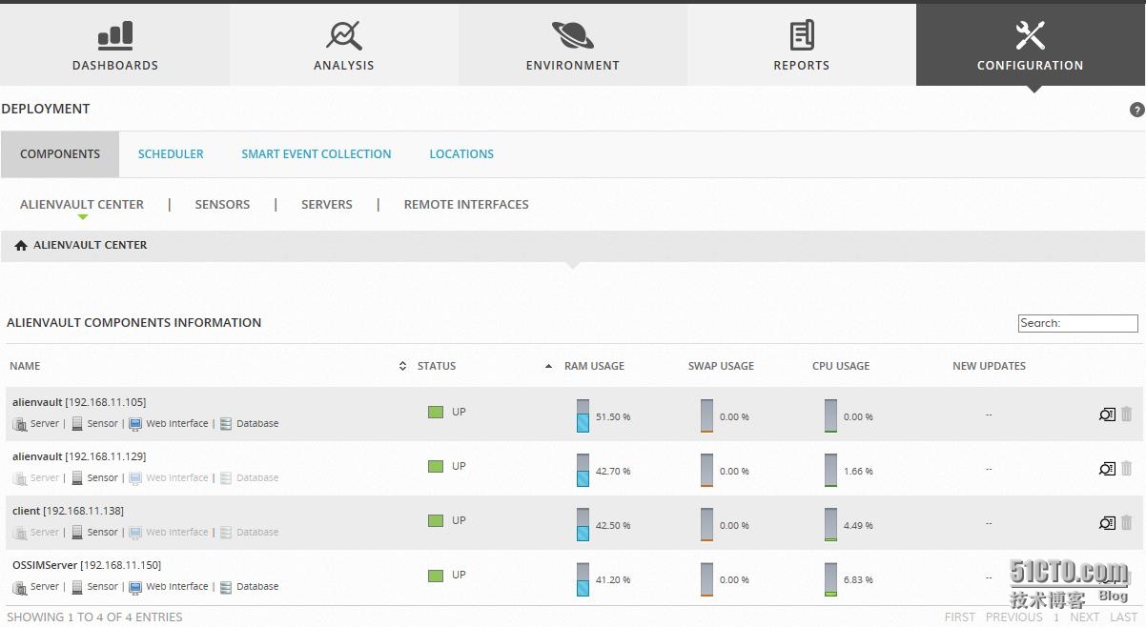Click Web Interface icon for OSSIMServer row
The height and width of the screenshot is (627, 1146).
135,587
